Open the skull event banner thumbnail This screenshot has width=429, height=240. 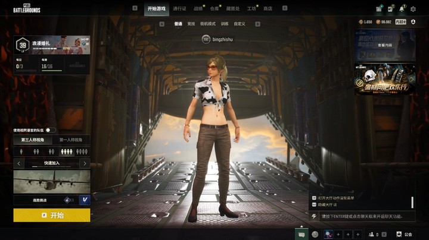pos(385,80)
